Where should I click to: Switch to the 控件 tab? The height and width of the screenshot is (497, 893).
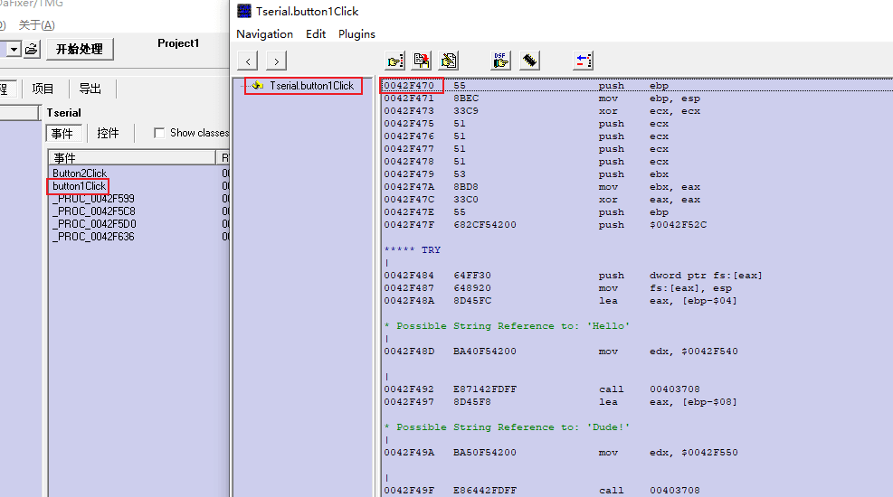click(x=108, y=133)
